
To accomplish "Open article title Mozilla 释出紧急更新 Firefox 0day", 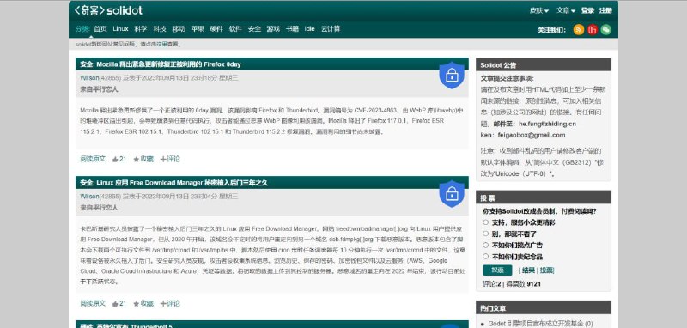I will coord(161,64).
